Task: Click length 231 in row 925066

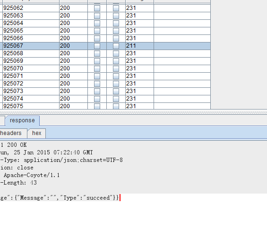Action: click(x=131, y=38)
